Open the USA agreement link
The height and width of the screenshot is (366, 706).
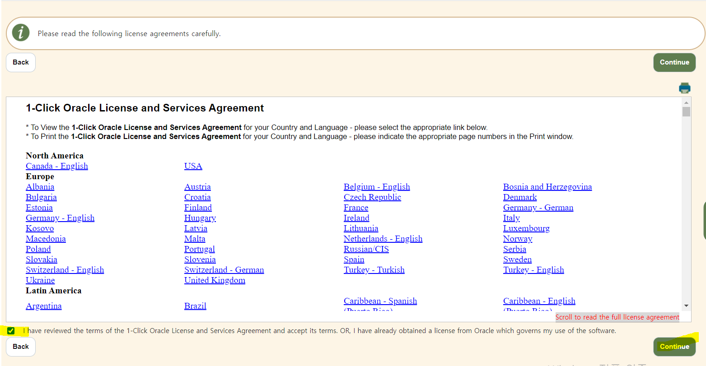[193, 166]
